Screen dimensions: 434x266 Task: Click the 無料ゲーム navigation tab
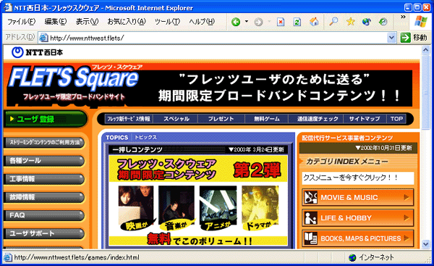(x=266, y=119)
